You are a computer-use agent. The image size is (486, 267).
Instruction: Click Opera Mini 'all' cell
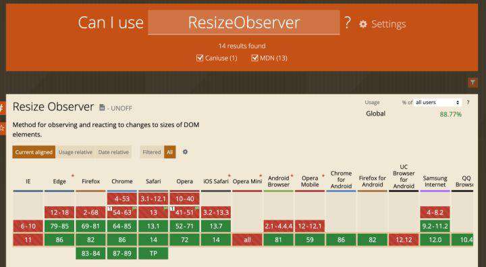click(247, 240)
